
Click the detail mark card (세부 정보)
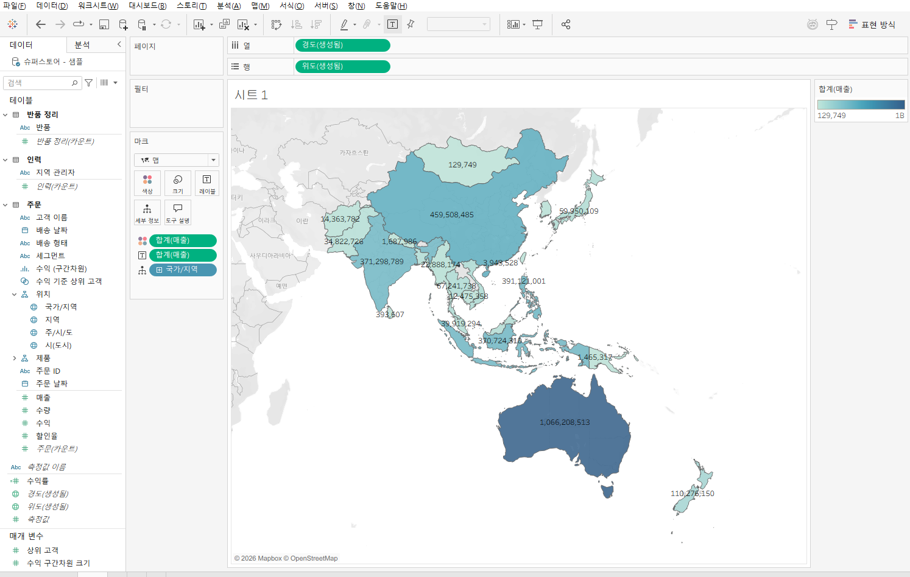(x=147, y=212)
